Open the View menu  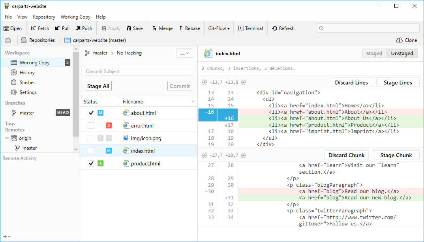point(22,17)
